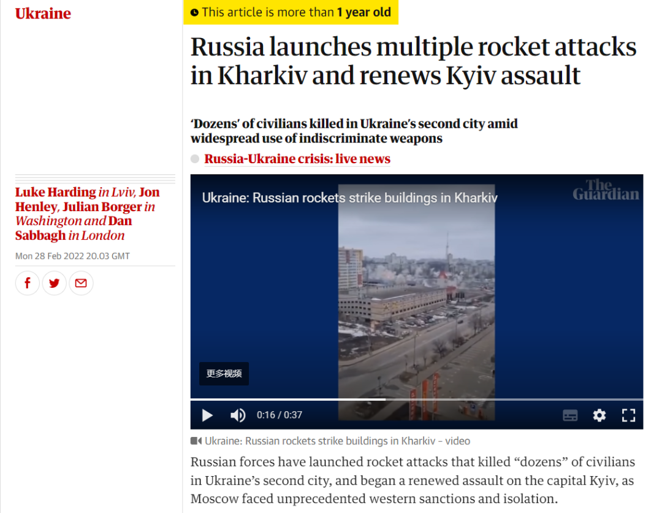662x513 pixels.
Task: Click the video progress bar
Action: [x=417, y=399]
